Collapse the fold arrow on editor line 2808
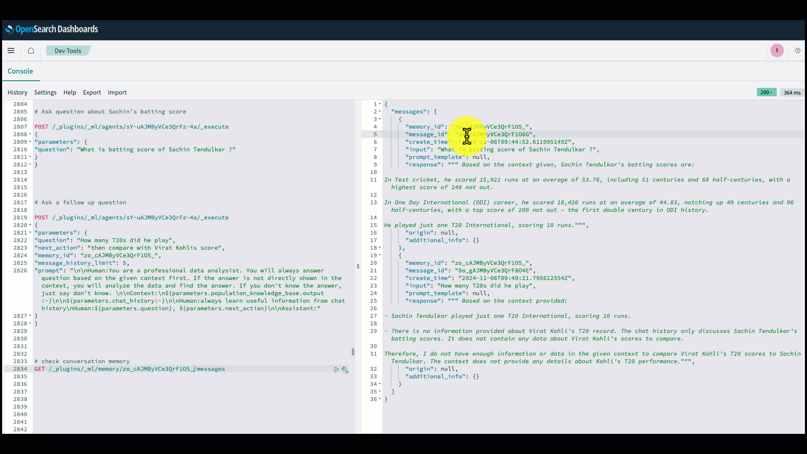Screen dimensions: 807x454 [30, 135]
